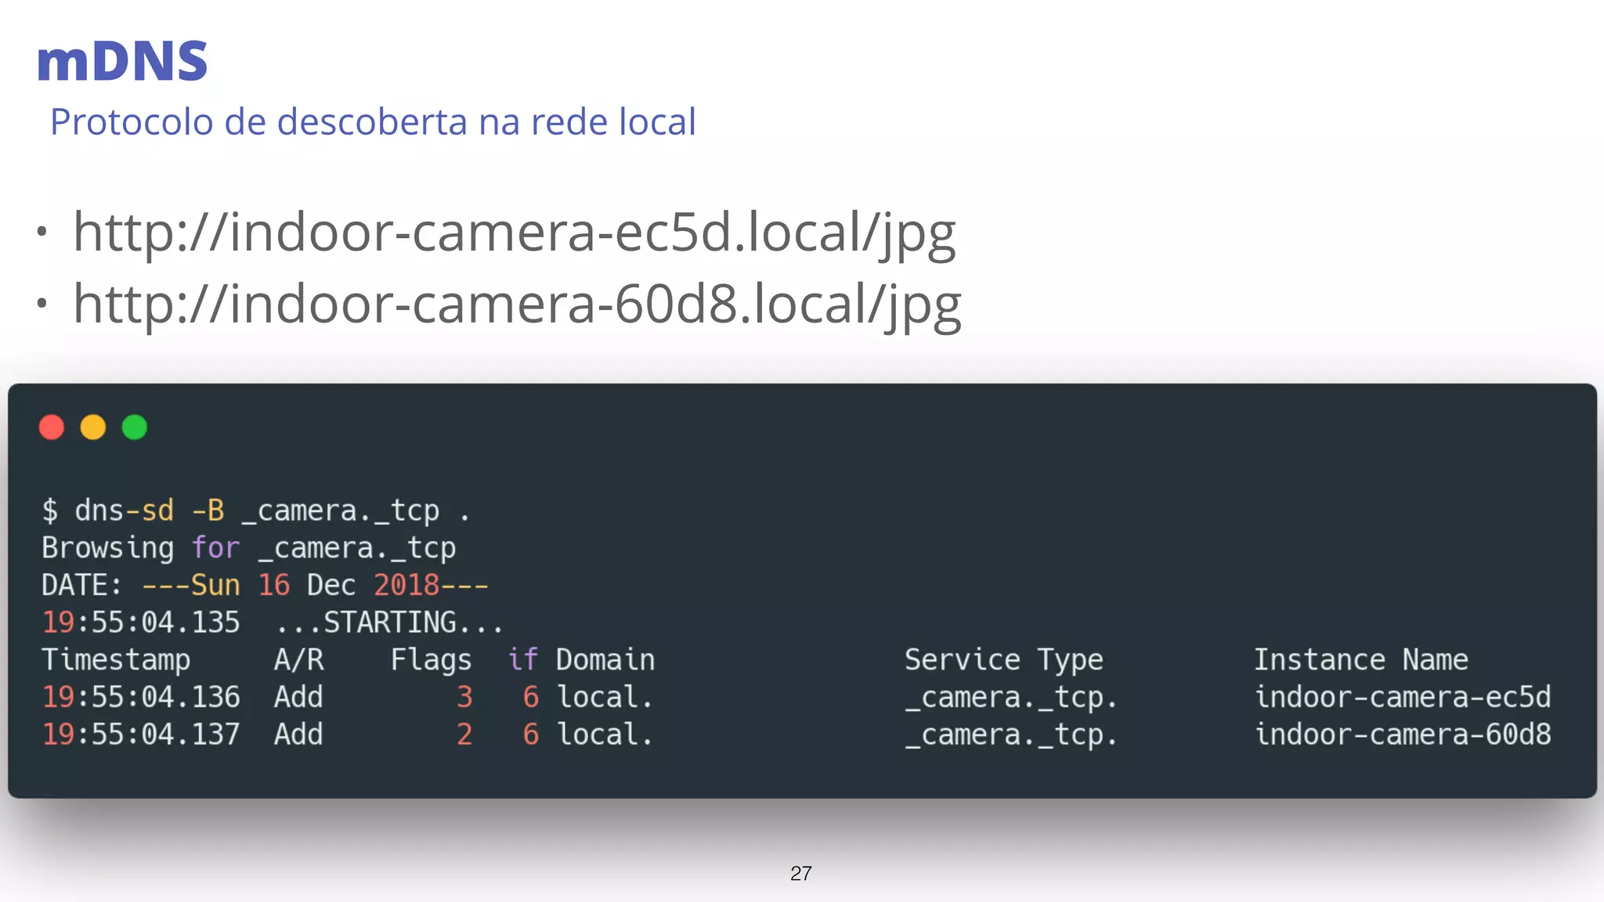Click the Domain column header

(605, 660)
